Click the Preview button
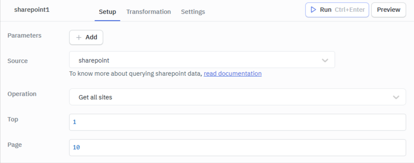414x163 pixels. click(x=388, y=10)
